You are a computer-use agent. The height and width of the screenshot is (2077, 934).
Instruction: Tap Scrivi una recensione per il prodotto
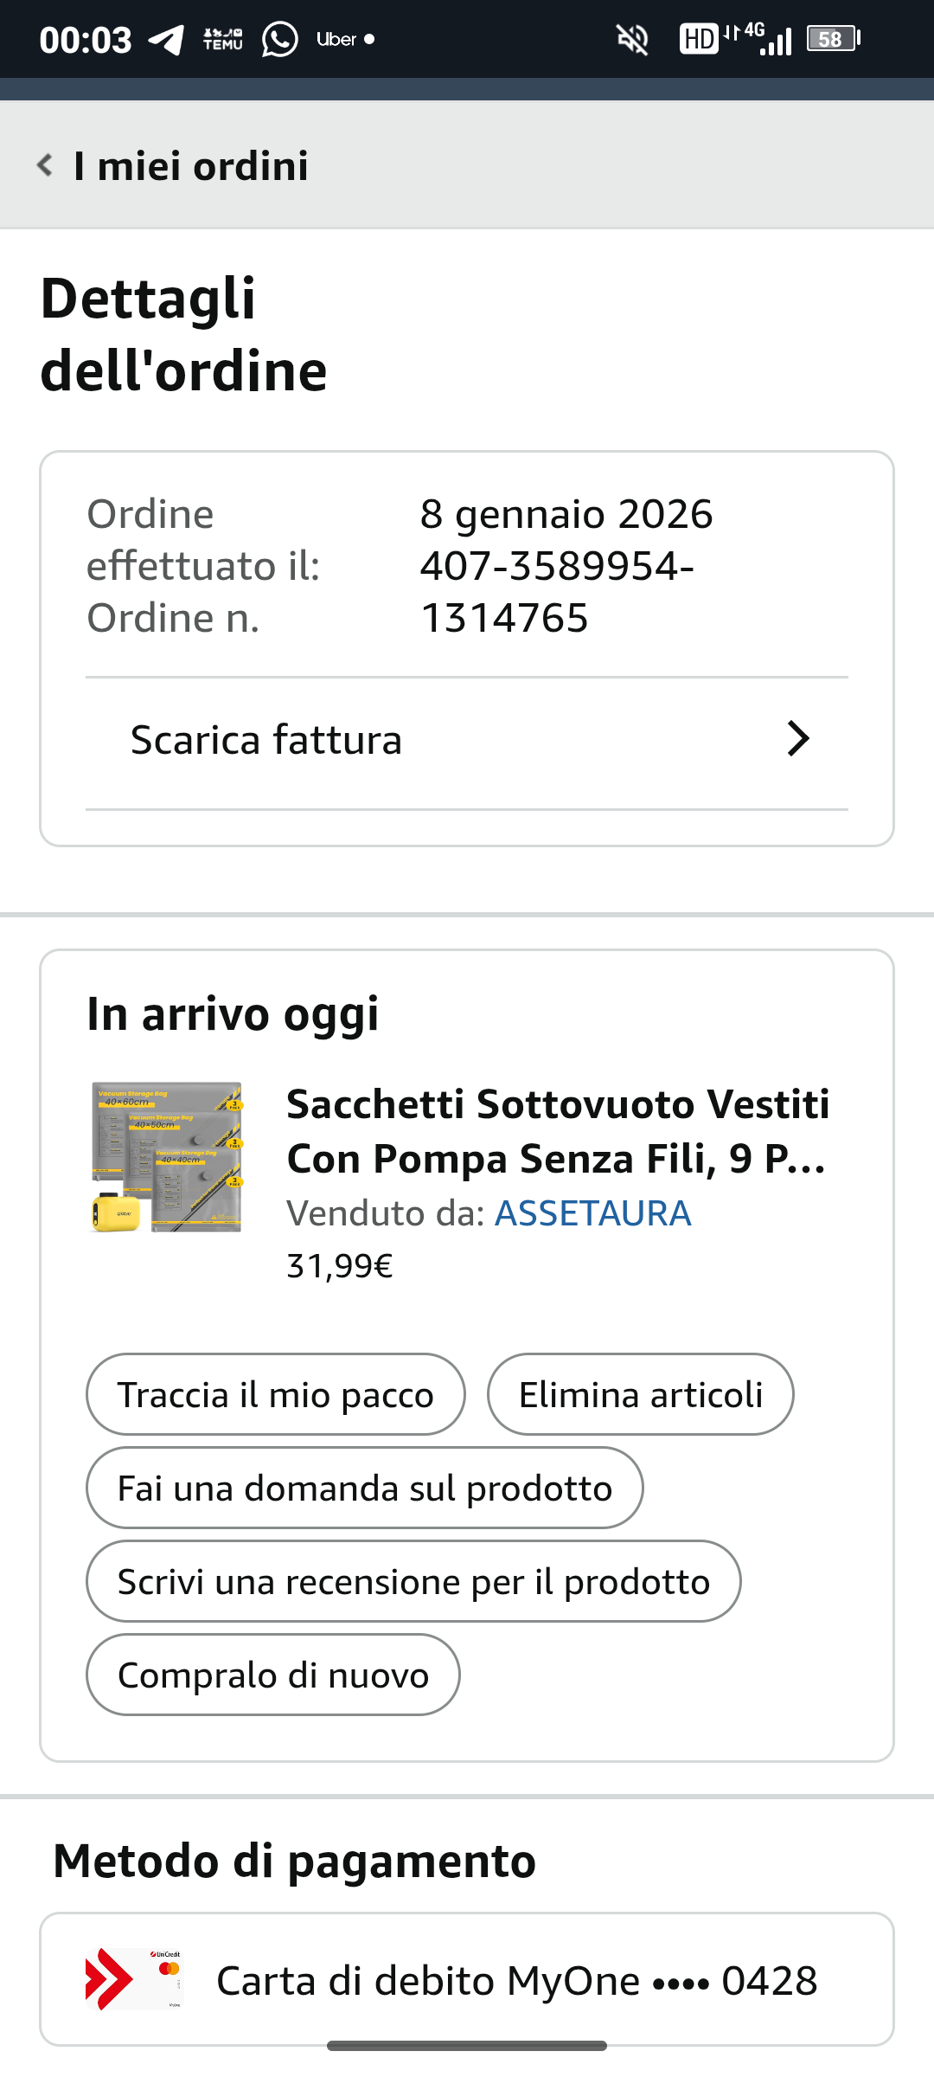pyautogui.click(x=413, y=1582)
